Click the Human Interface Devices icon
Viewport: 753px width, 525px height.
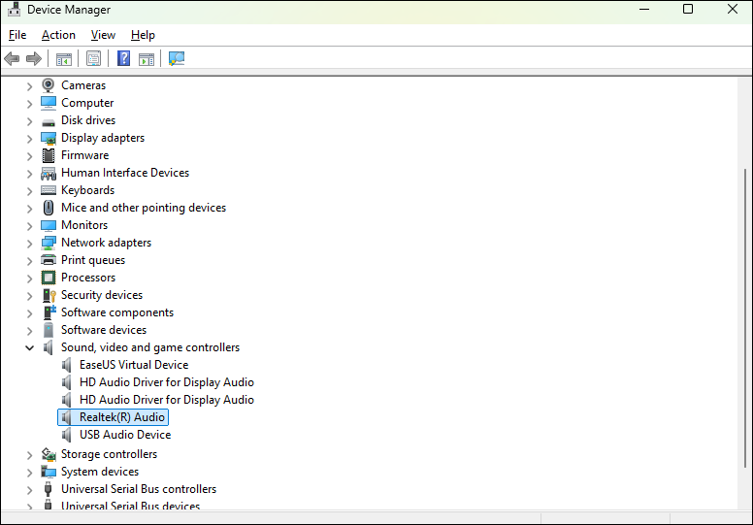pyautogui.click(x=48, y=173)
